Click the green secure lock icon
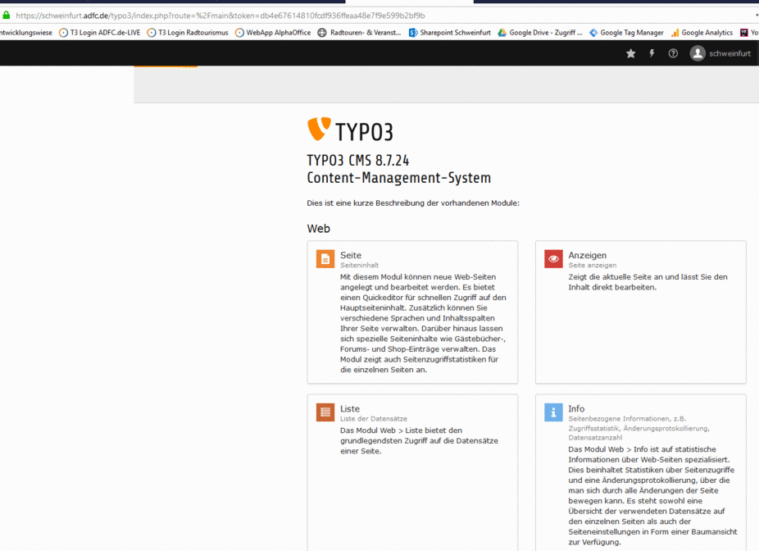Viewport: 759px width, 551px height. click(x=7, y=16)
